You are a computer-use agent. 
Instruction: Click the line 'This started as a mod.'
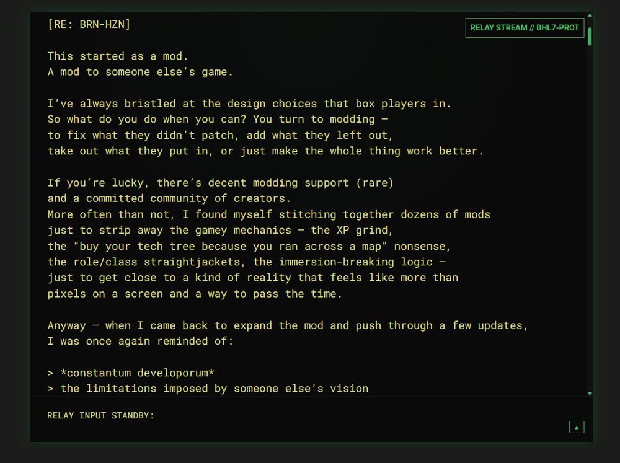[117, 56]
